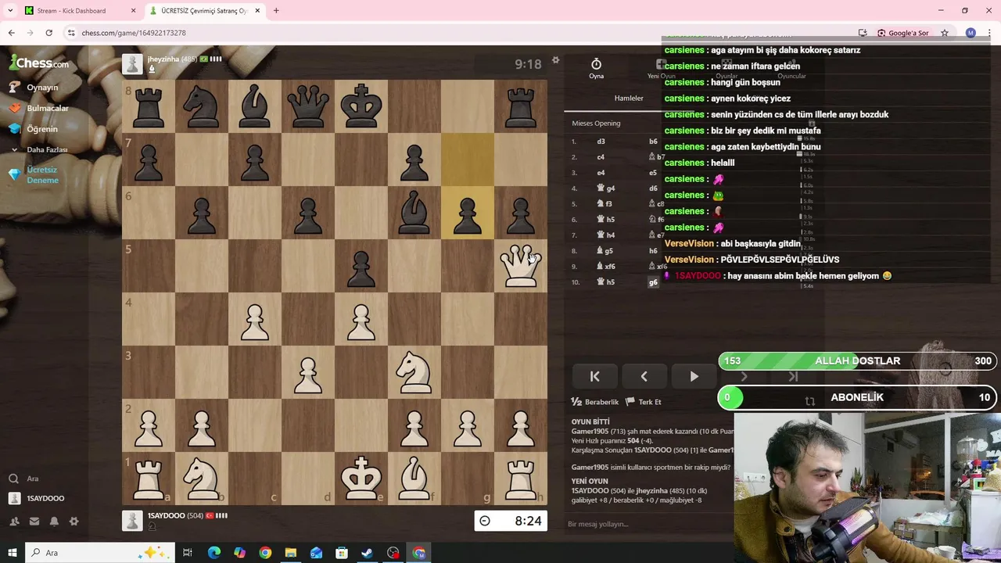The image size is (1001, 563).
Task: Open Outlook from the taskbar
Action: [316, 553]
